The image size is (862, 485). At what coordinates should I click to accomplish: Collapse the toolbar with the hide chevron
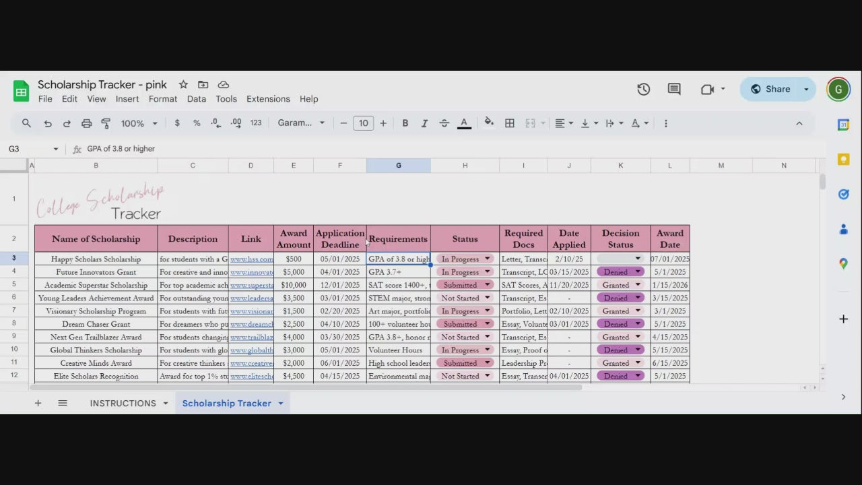[x=799, y=123]
